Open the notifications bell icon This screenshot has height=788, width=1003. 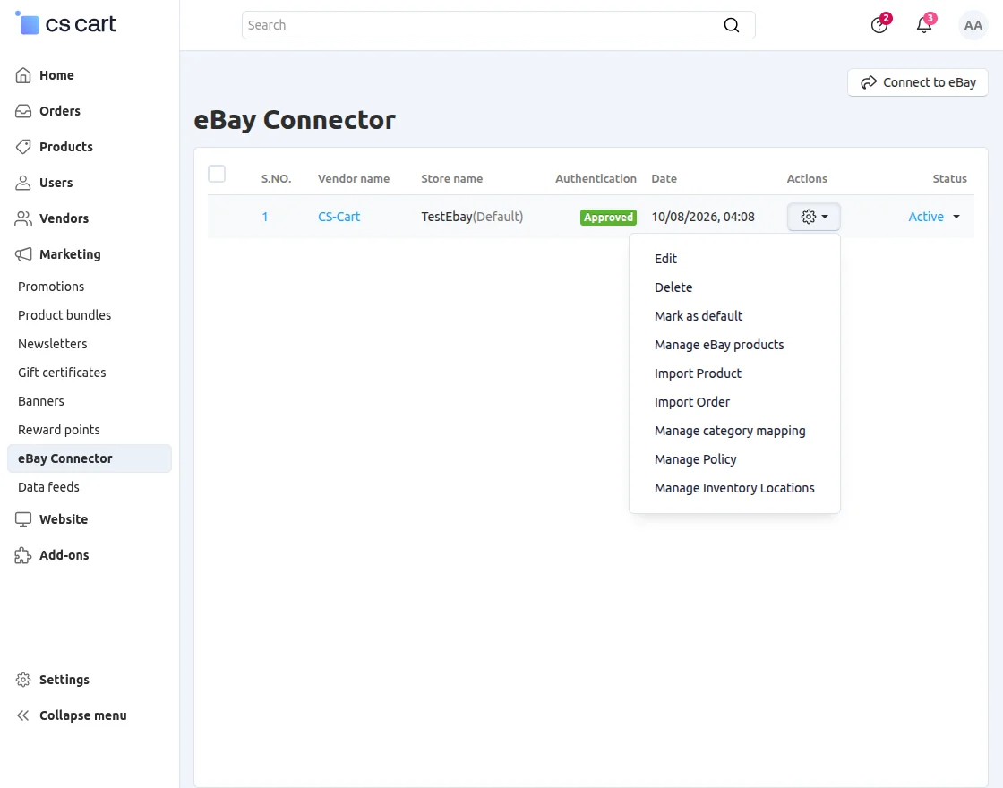tap(923, 25)
